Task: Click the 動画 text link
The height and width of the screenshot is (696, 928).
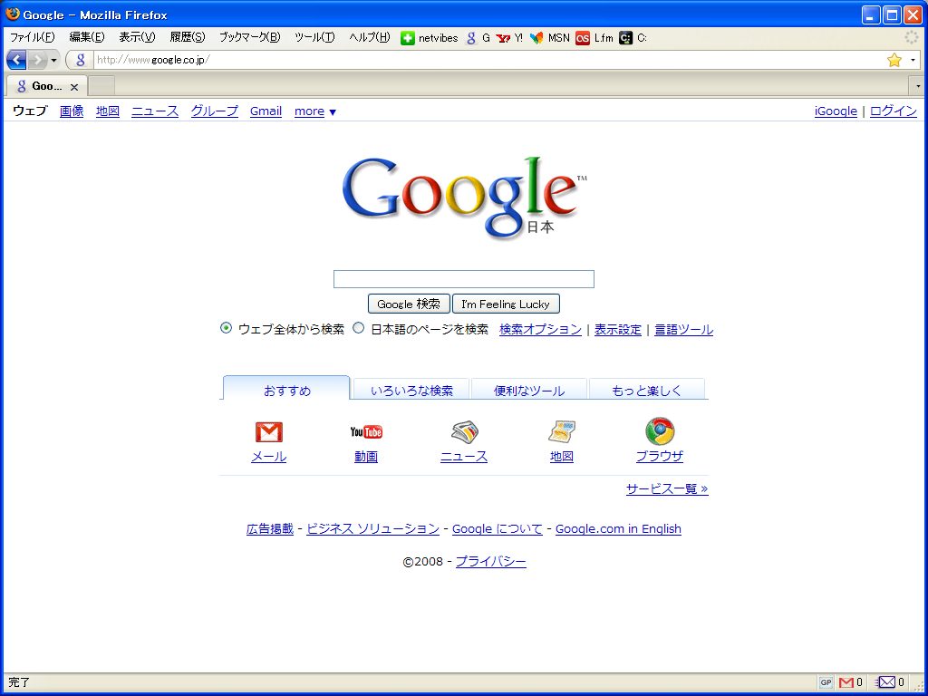Action: pyautogui.click(x=366, y=457)
